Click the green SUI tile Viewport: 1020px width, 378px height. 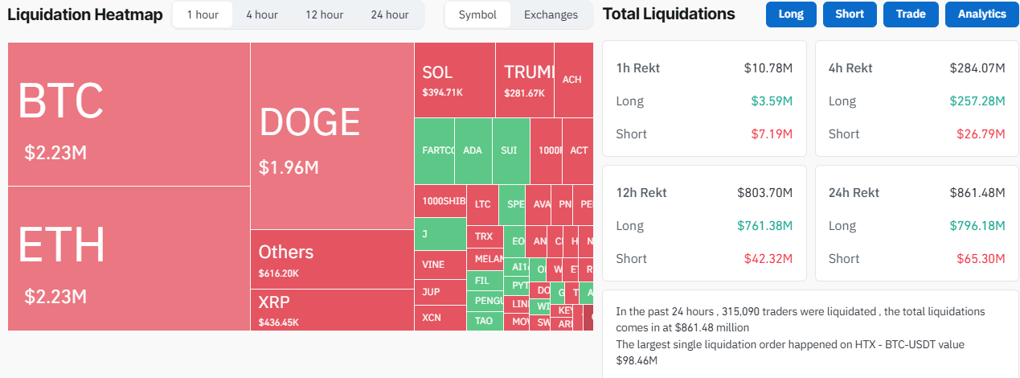click(x=510, y=150)
